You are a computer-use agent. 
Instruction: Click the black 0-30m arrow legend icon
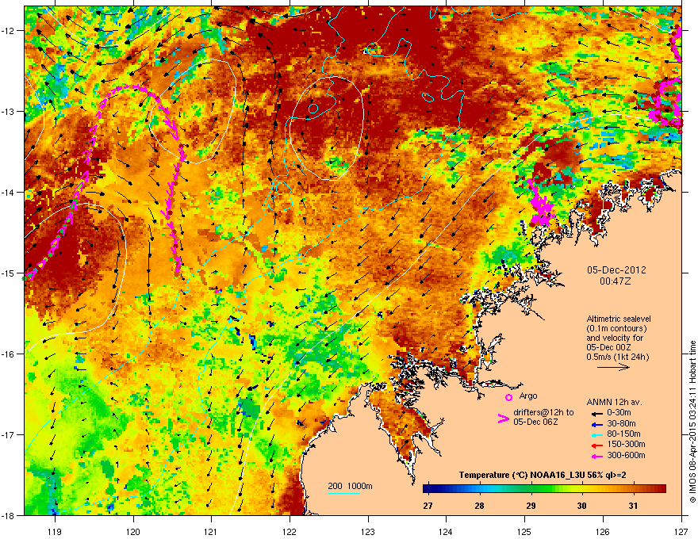[x=596, y=413]
